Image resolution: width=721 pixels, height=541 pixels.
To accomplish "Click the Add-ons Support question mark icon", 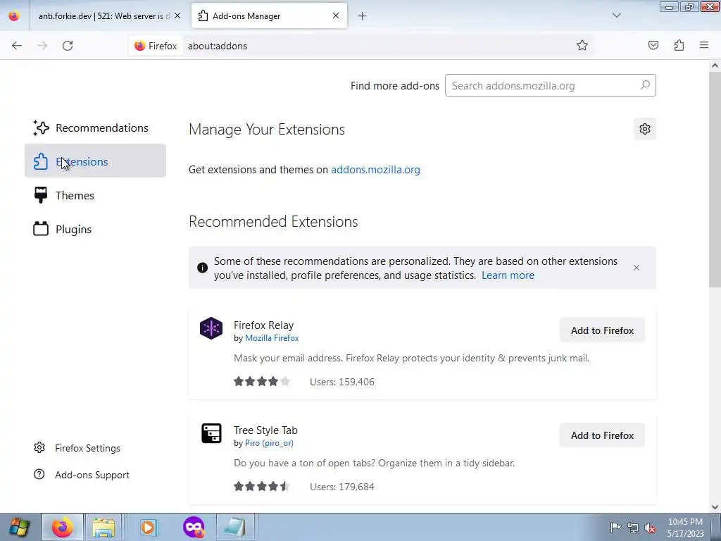I will tap(39, 474).
